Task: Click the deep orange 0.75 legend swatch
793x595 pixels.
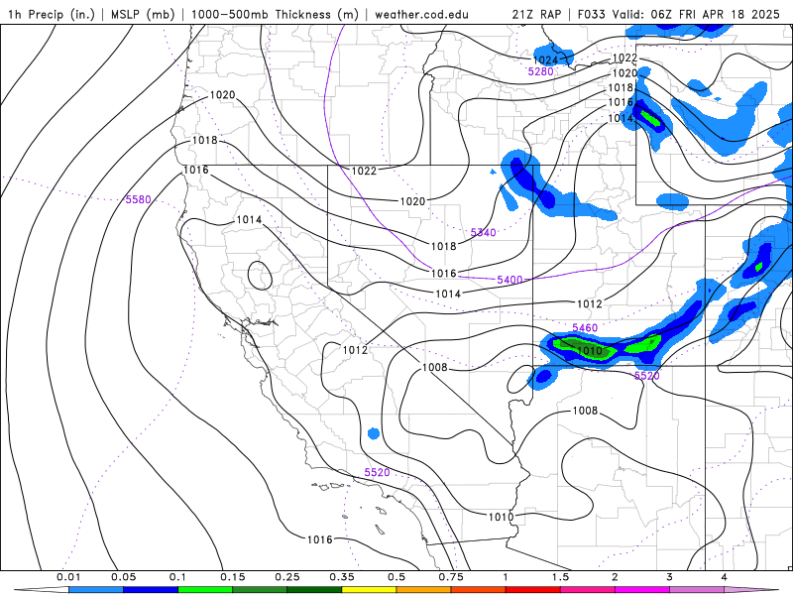Action: pyautogui.click(x=479, y=590)
